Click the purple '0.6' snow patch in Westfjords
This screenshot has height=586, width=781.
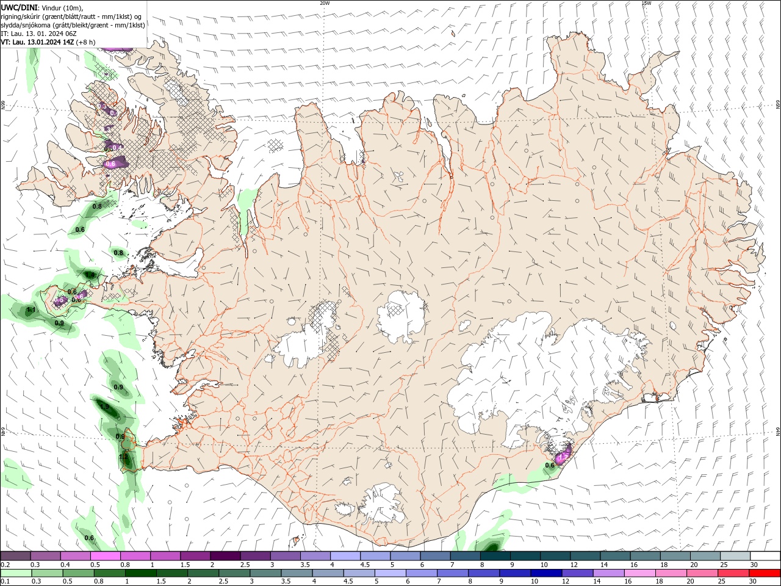click(116, 163)
